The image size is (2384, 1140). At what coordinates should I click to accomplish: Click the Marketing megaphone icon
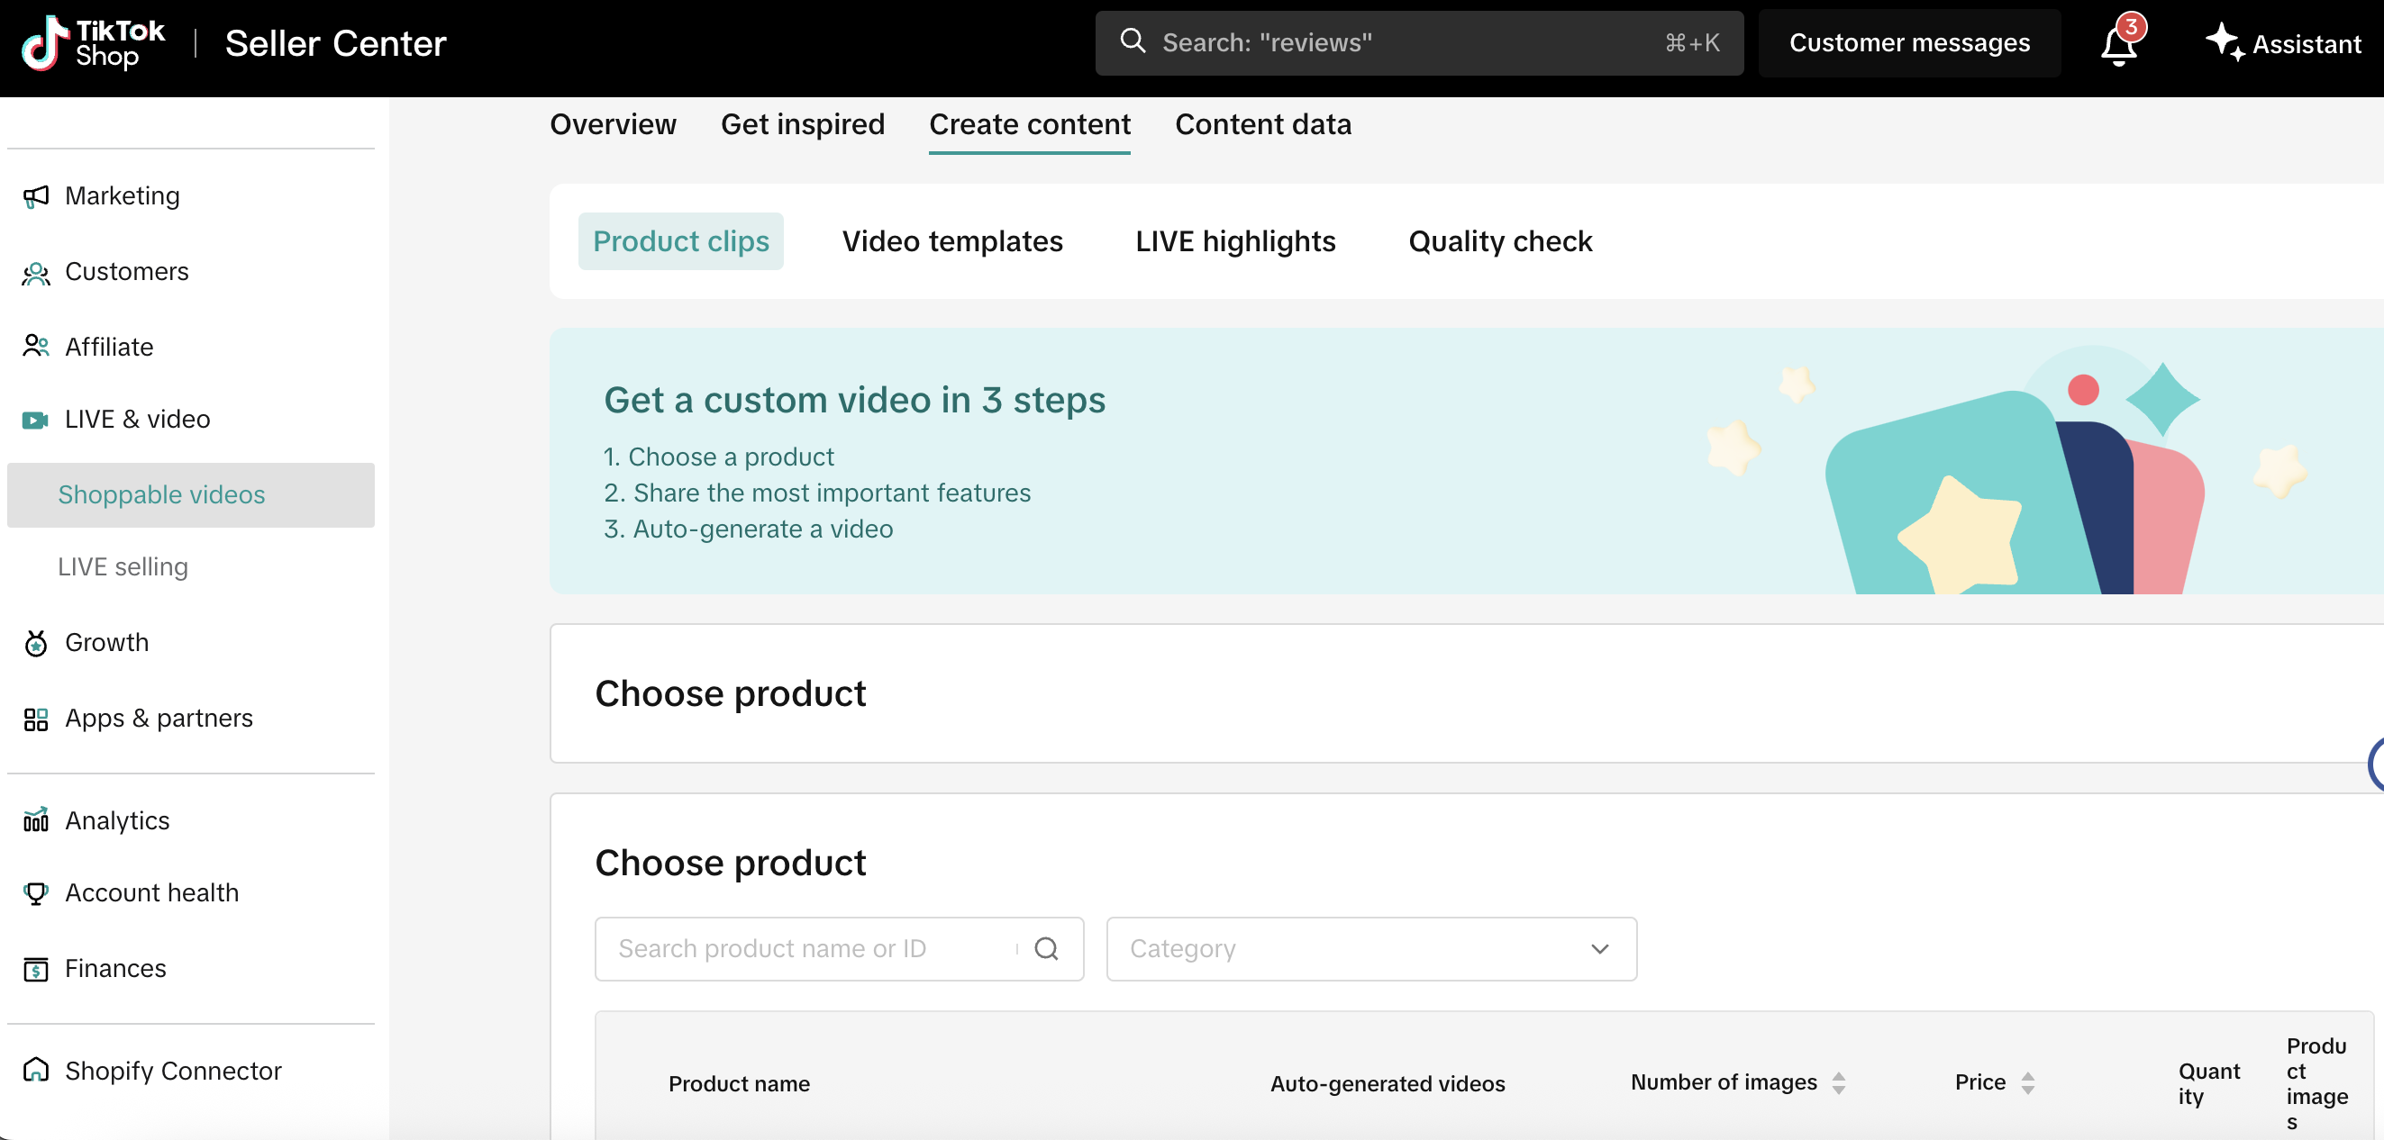click(x=35, y=196)
